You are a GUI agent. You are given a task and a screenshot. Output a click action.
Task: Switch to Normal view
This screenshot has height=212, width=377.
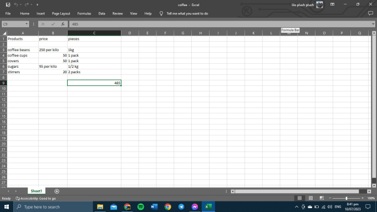[x=299, y=198]
